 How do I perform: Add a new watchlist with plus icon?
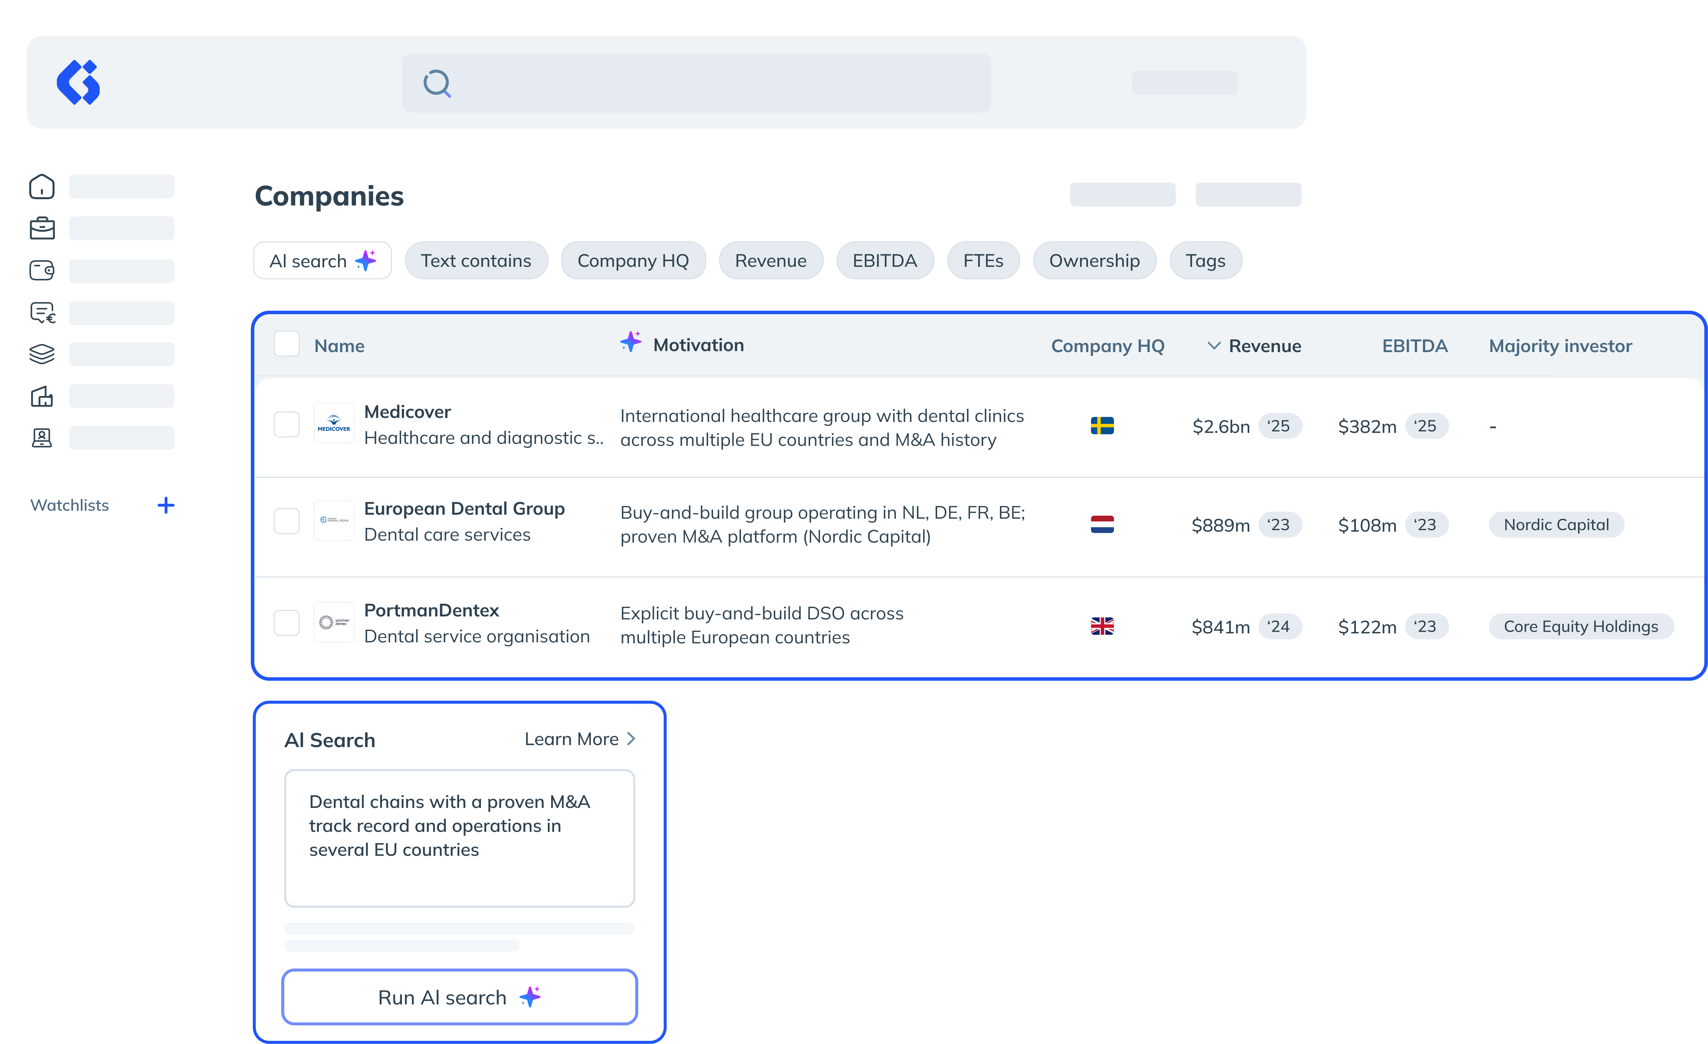pos(166,505)
